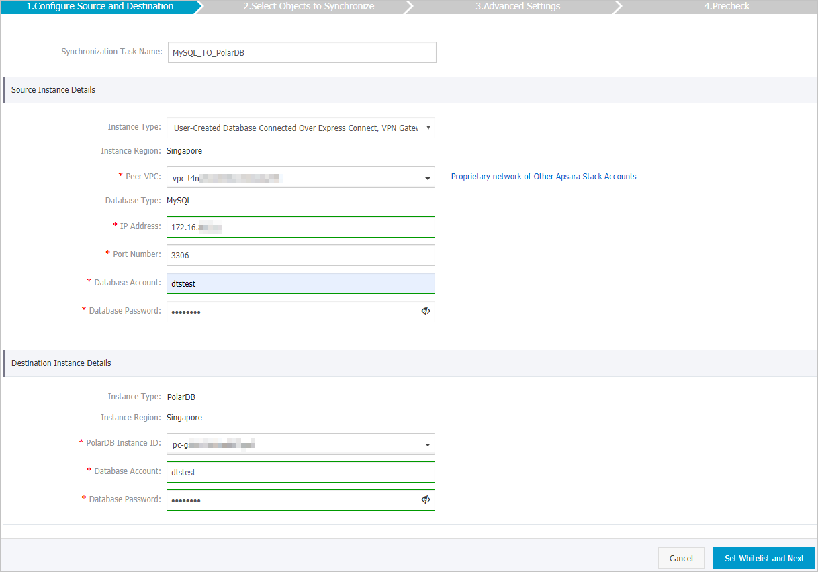The image size is (818, 572).
Task: Expand the Peer VPC selector
Action: coord(300,177)
